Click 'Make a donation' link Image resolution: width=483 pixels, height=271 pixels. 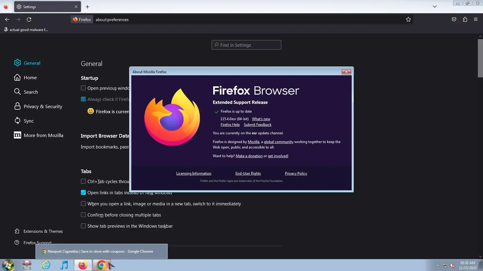(249, 156)
